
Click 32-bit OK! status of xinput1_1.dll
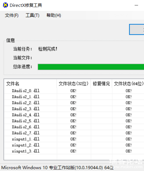[73, 139]
